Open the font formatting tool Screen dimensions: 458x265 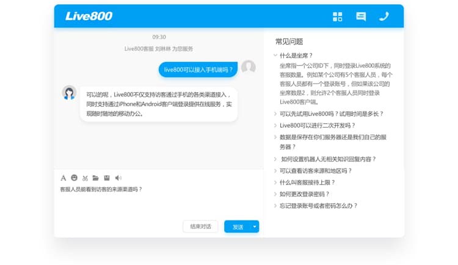pos(63,178)
